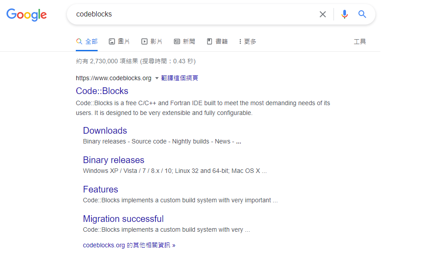Click description 'Code::Blocks is a free C/C++'

[x=116, y=103]
